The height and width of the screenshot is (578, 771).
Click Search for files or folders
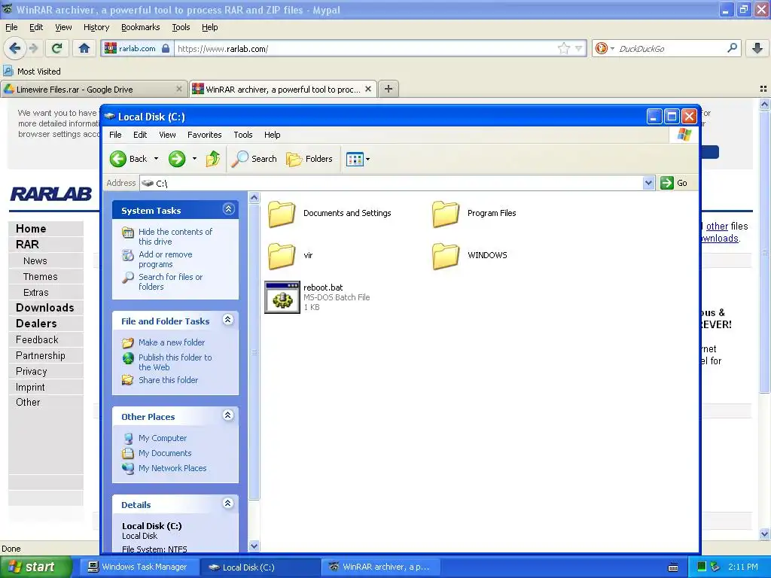(170, 281)
